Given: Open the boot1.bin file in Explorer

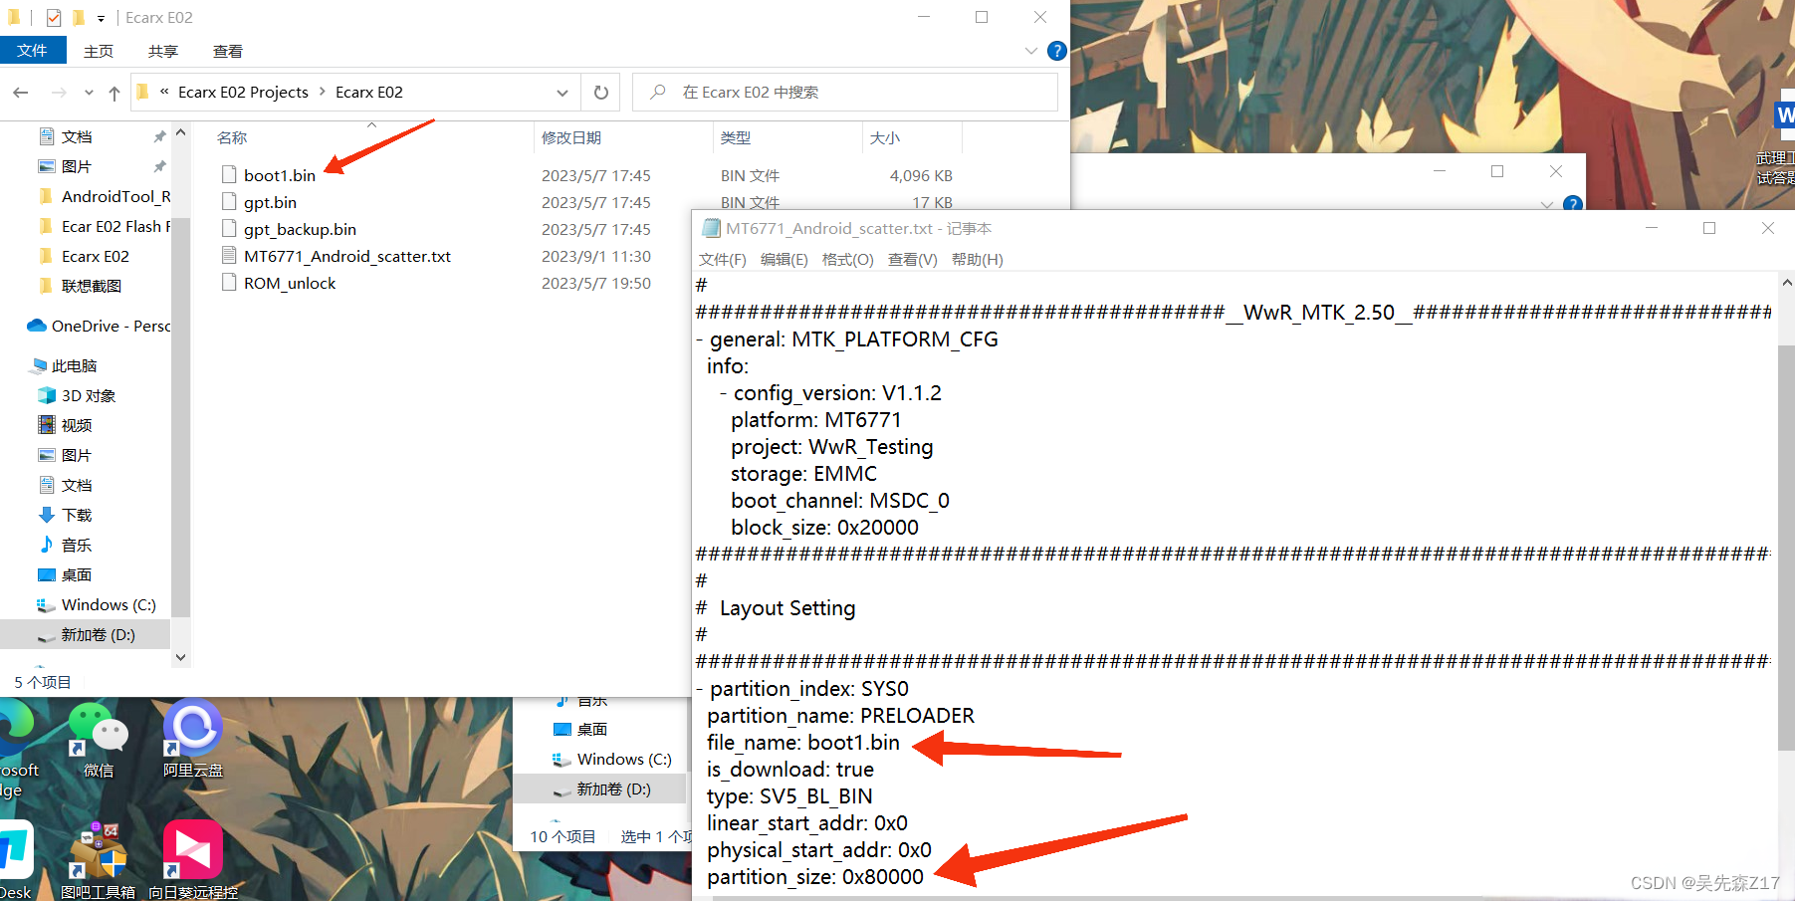Looking at the screenshot, I should pyautogui.click(x=280, y=175).
